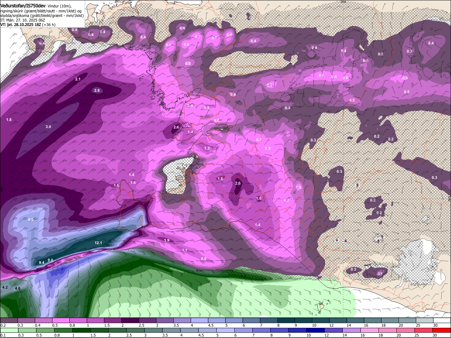Click the darkest purple 2 swatch in snow legend
This screenshot has width=451, height=338.
[130, 320]
